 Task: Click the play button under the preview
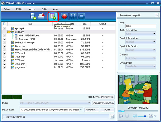(121, 116)
